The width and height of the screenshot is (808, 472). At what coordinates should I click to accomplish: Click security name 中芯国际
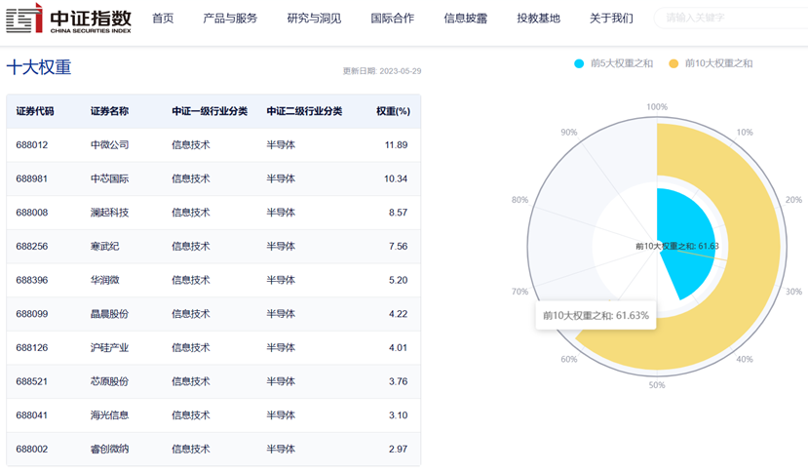[x=110, y=179]
